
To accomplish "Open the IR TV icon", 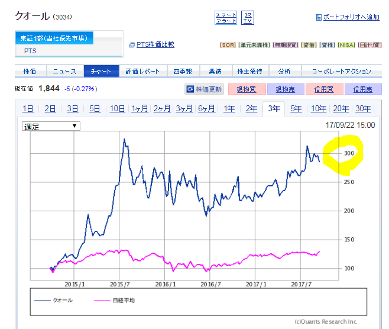I will click(247, 18).
